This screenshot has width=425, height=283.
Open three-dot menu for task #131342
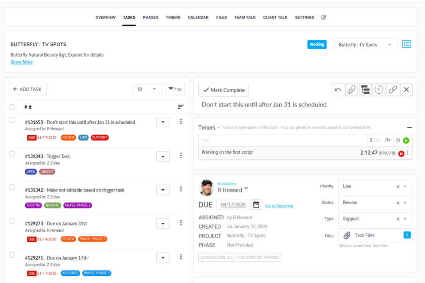181,189
